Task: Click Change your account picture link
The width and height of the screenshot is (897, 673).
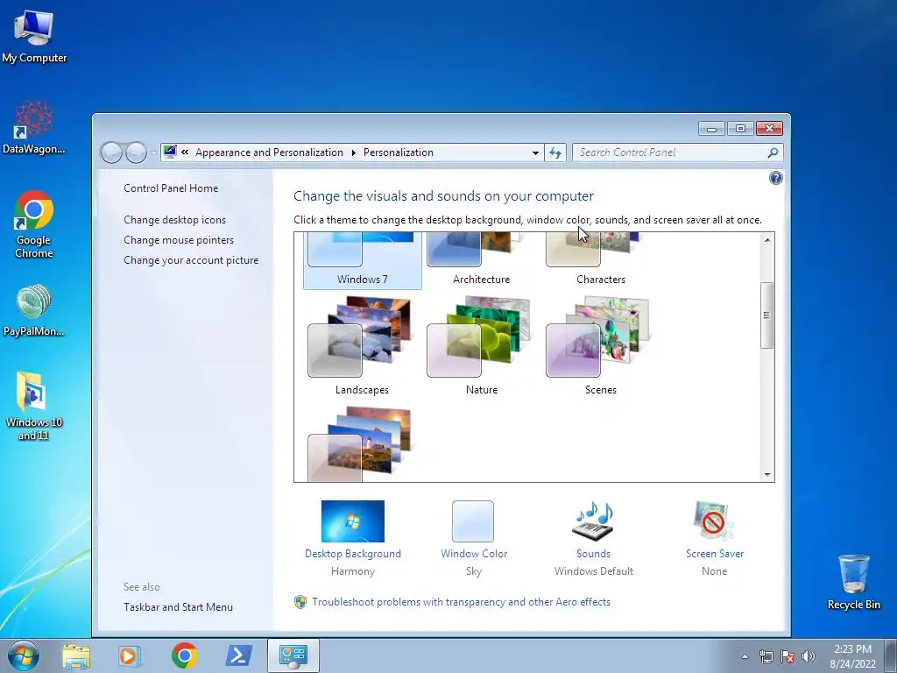Action: click(191, 259)
